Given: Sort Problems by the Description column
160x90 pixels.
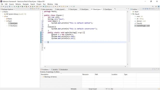Looking at the screenshot, I should point(61,74).
